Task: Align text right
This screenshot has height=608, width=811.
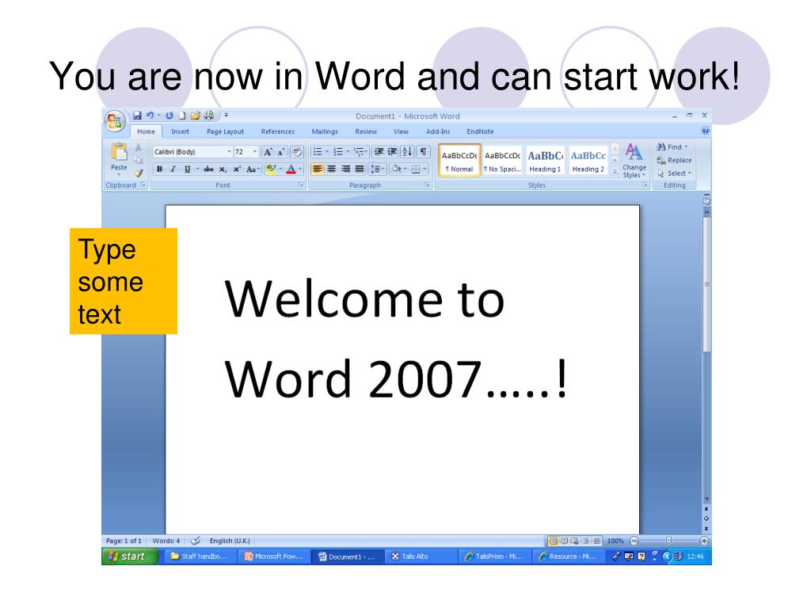Action: coord(345,169)
